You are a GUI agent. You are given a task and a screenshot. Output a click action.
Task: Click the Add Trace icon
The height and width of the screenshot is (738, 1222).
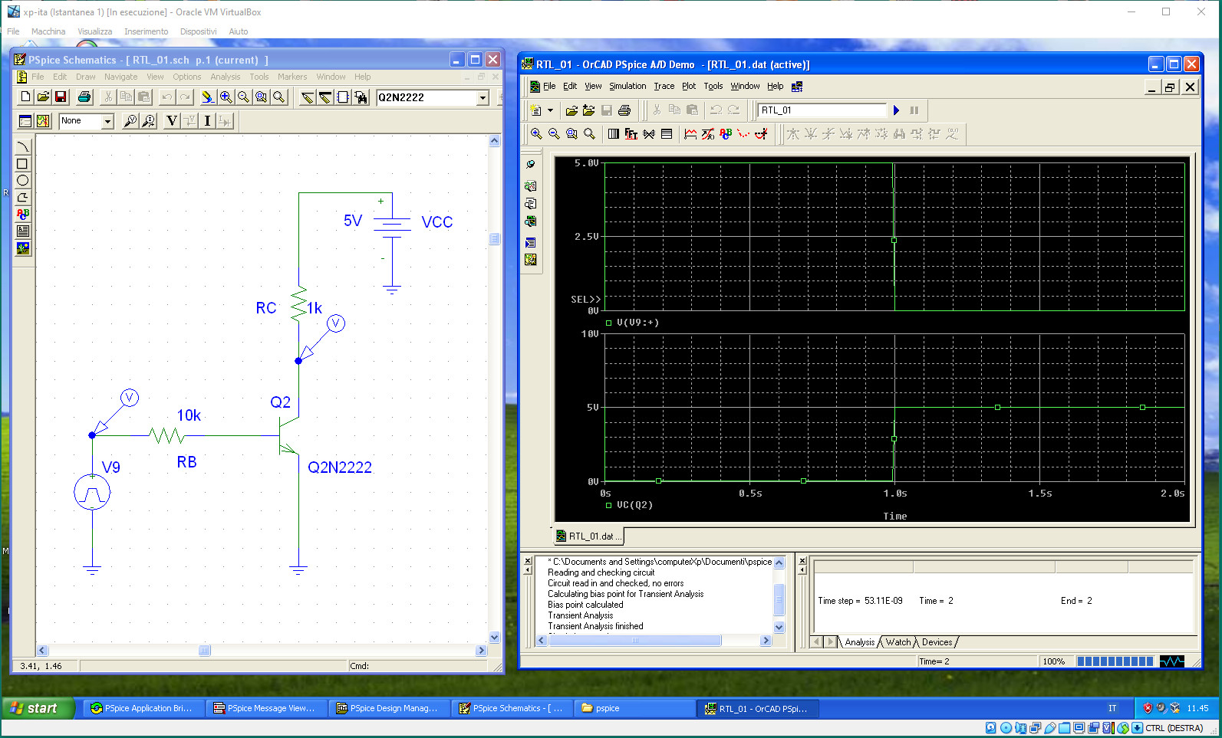coord(690,134)
